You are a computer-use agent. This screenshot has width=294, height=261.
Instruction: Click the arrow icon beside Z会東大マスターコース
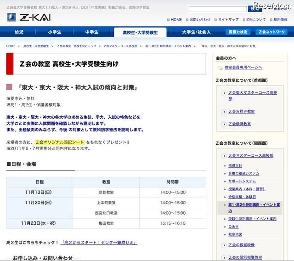click(224, 93)
